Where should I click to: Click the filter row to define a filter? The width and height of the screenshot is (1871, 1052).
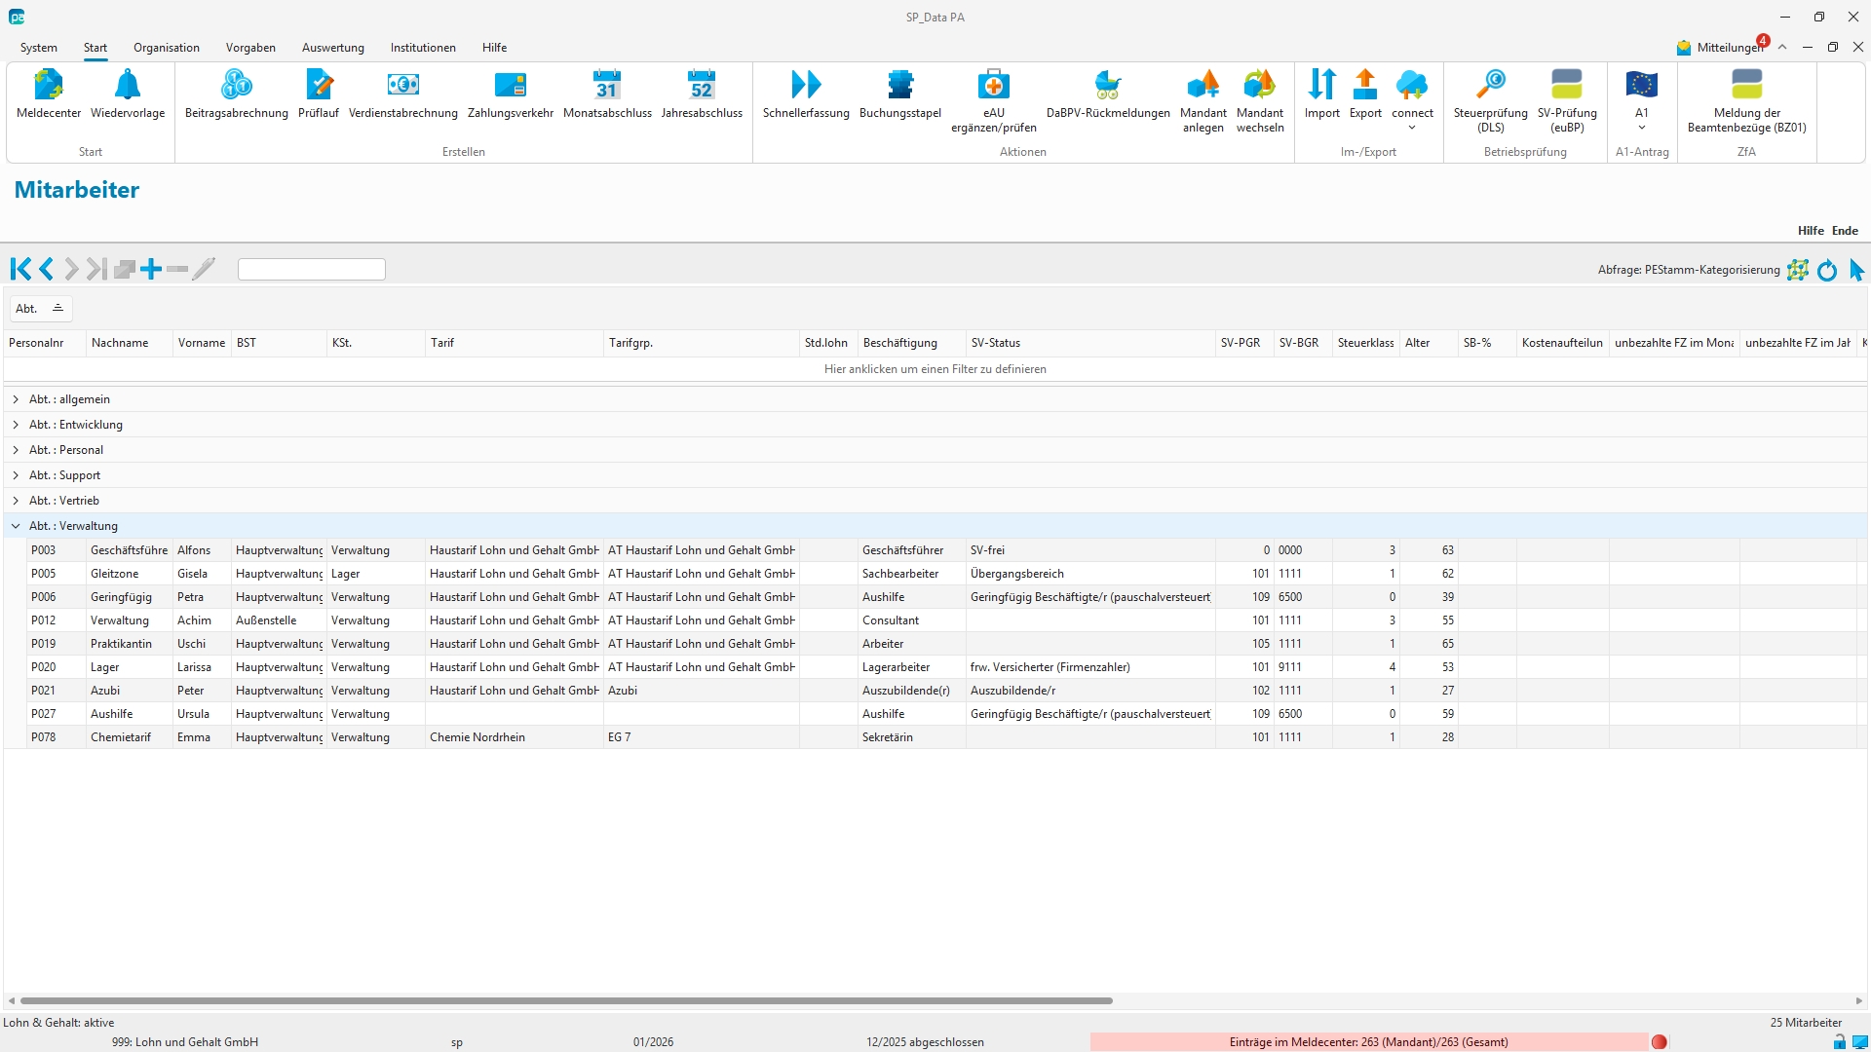[935, 369]
